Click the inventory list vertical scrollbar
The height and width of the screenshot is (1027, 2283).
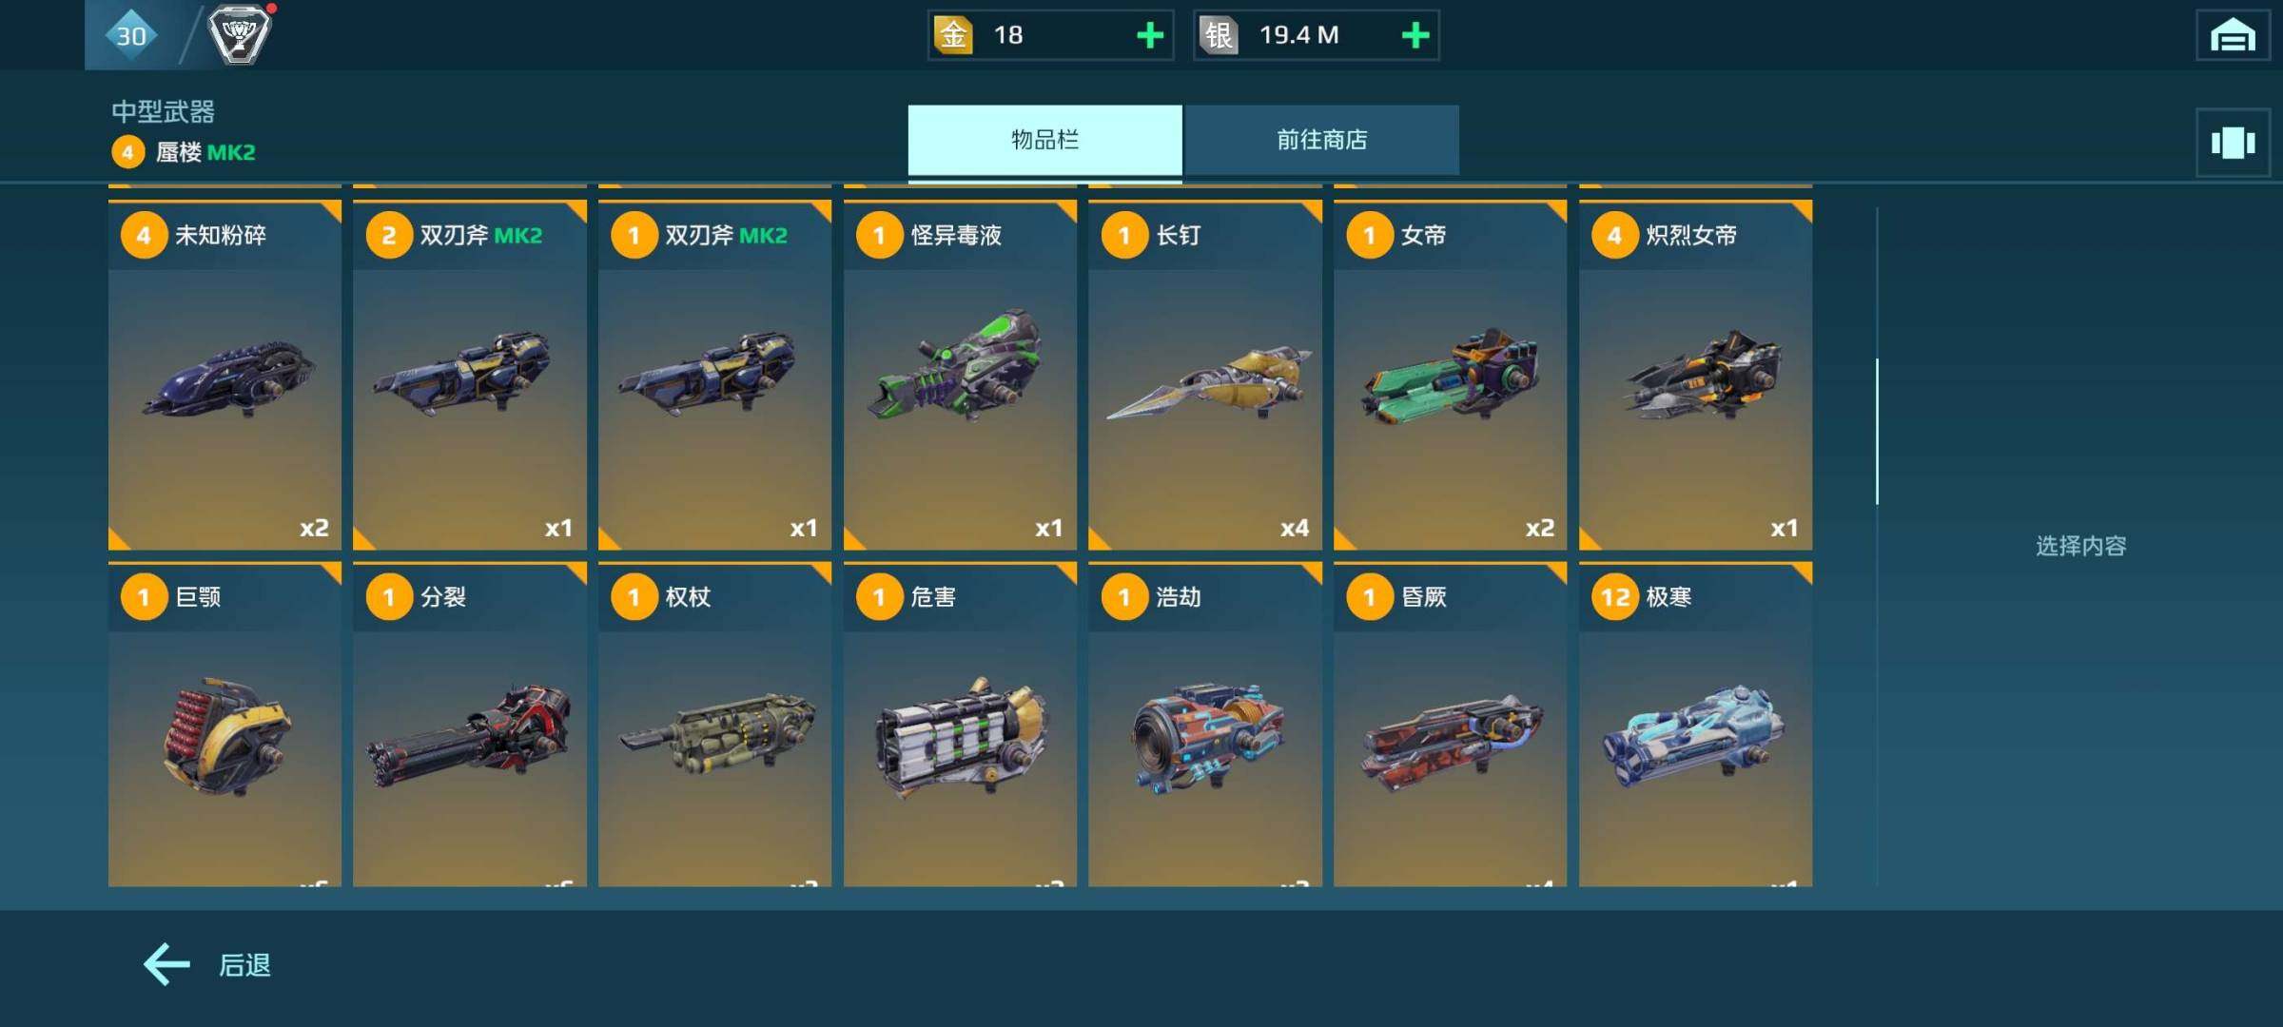pos(1877,431)
